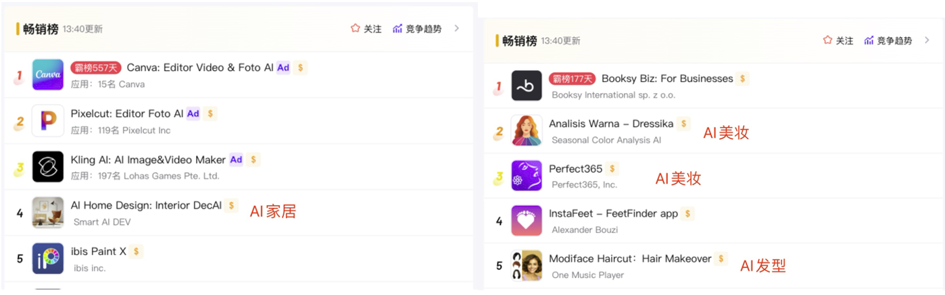This screenshot has width=945, height=295.
Task: Click 'Booksy International sp. z o.o.' developer
Action: (613, 95)
